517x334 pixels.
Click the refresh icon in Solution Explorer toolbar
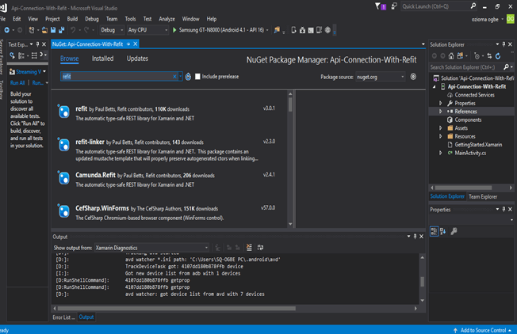point(498,56)
